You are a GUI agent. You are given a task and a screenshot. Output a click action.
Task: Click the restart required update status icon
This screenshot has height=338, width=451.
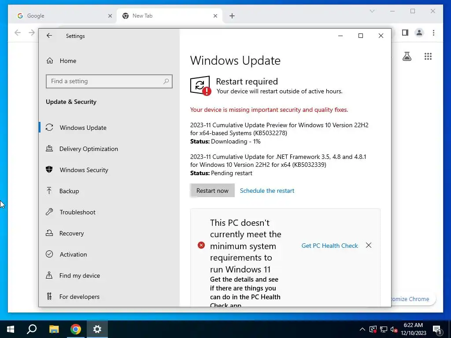(200, 86)
